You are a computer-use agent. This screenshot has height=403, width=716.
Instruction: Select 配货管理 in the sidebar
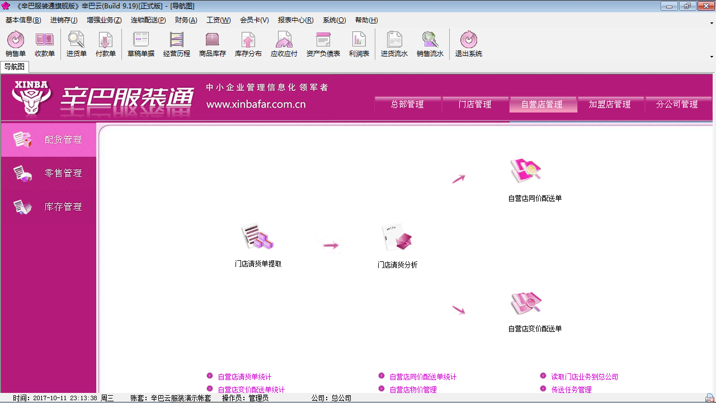click(x=48, y=140)
